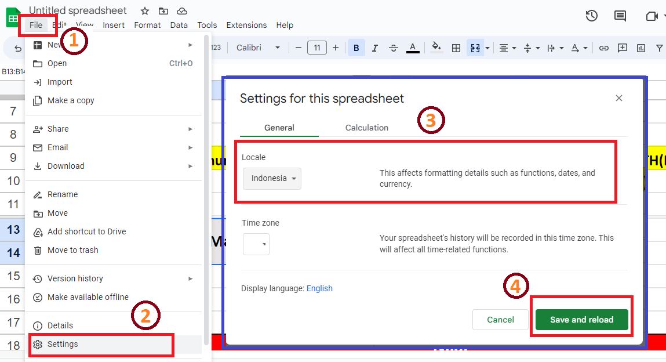Open vertical align dropdown
This screenshot has height=362, width=666.
pyautogui.click(x=531, y=48)
